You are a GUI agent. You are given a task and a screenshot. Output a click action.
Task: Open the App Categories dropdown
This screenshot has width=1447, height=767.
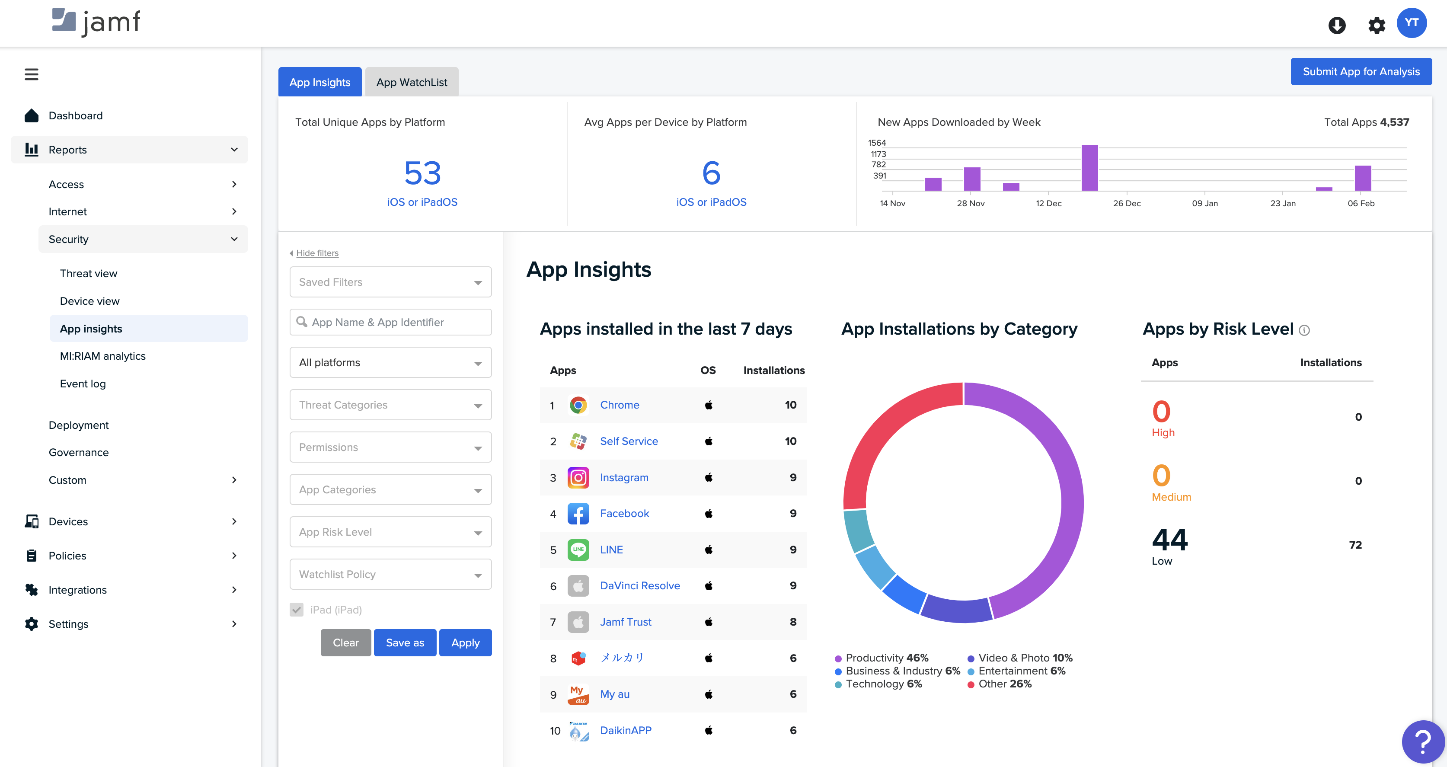click(x=390, y=489)
